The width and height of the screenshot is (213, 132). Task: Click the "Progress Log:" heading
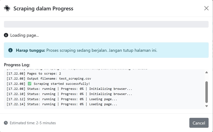(17, 65)
